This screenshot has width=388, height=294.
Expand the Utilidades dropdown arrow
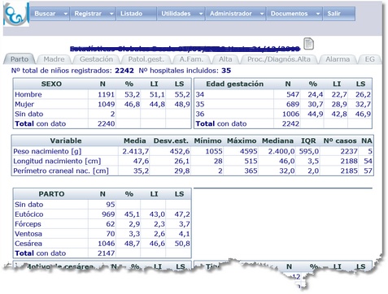pos(201,14)
